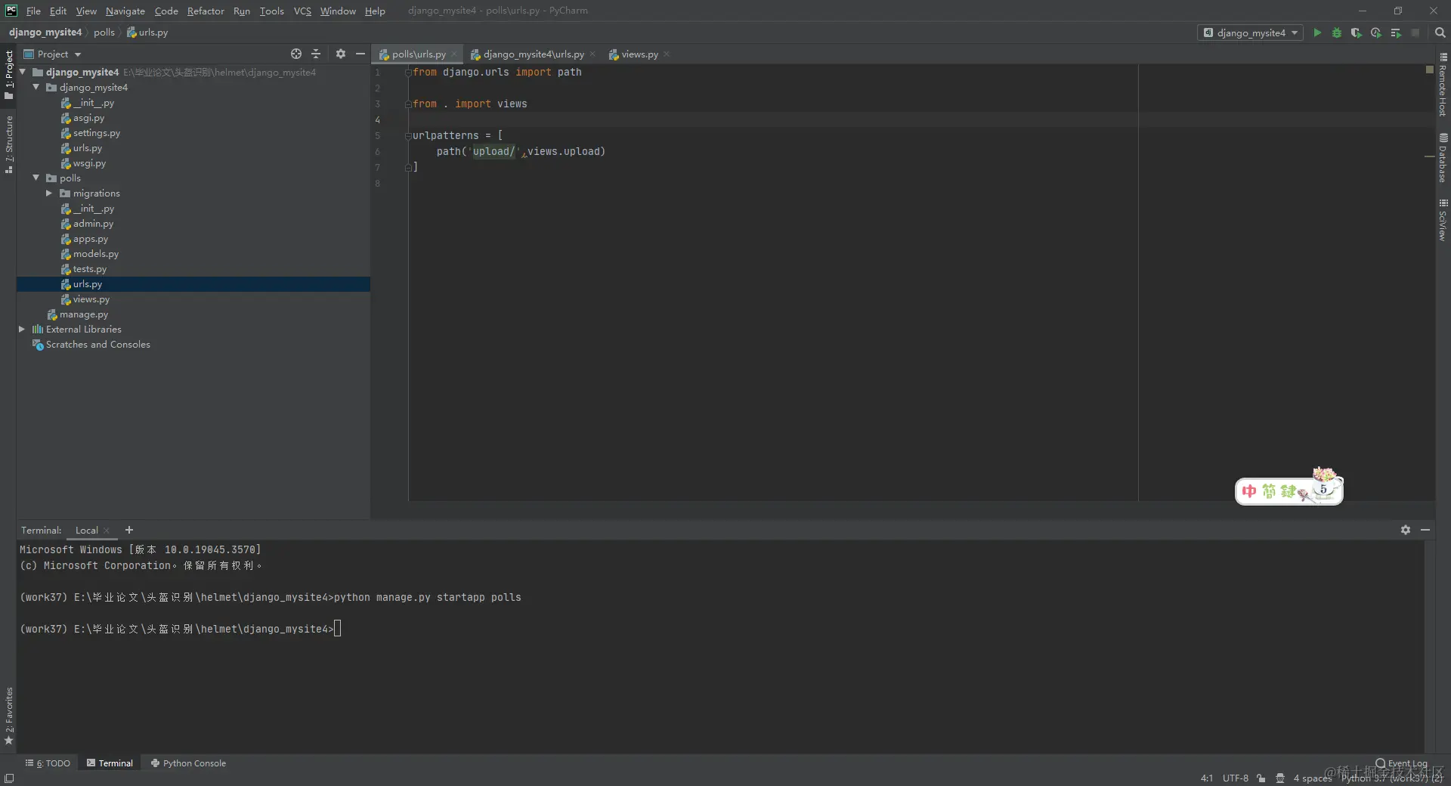The image size is (1451, 786).
Task: Click the polls breadcrumb in navigation bar
Action: [104, 32]
